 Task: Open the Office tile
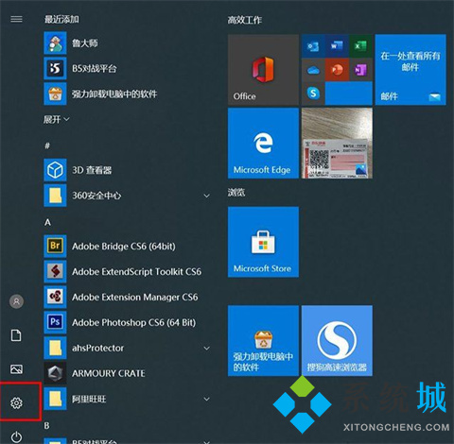(263, 70)
